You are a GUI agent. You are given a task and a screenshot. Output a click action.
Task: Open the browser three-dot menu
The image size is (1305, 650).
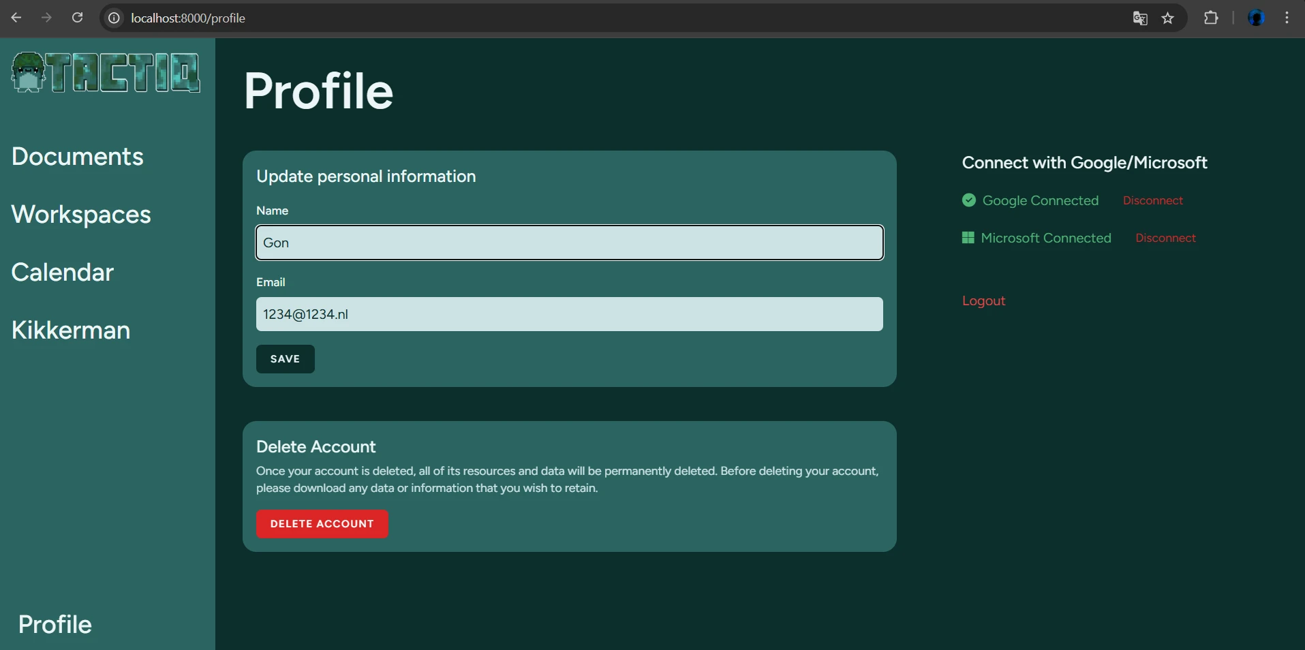[1287, 18]
